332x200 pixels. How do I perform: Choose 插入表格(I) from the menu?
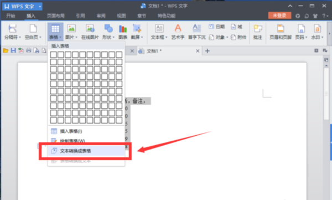tap(86, 131)
